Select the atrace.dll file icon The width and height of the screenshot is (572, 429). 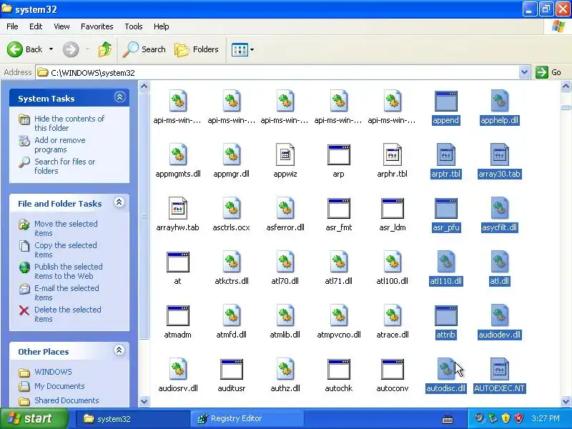tap(392, 315)
